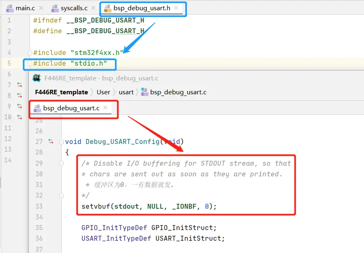Click the "stm32f4xx.h" include string

[x=97, y=53]
